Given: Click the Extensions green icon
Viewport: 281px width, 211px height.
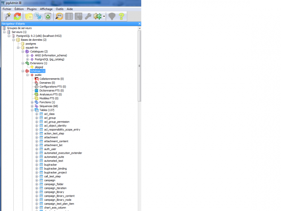Looking at the screenshot, I should (27, 63).
